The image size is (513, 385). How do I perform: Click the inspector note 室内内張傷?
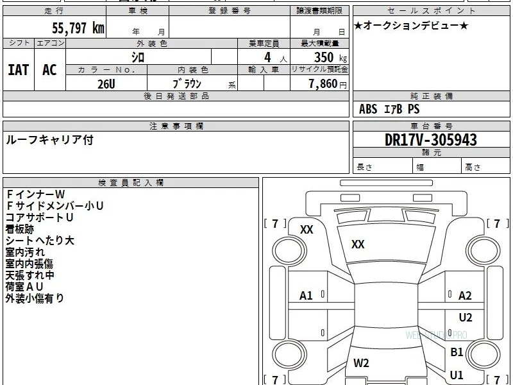click(x=29, y=264)
